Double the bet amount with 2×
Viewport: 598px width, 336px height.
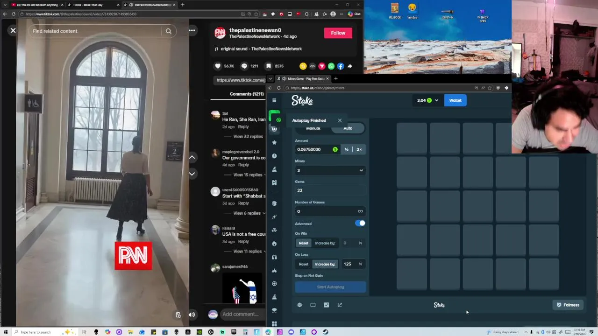tap(359, 149)
